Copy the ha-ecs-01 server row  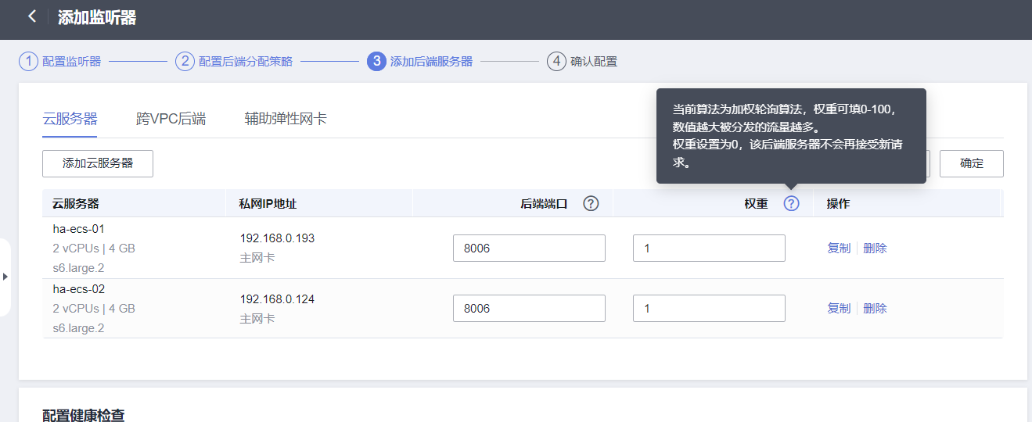pyautogui.click(x=838, y=248)
